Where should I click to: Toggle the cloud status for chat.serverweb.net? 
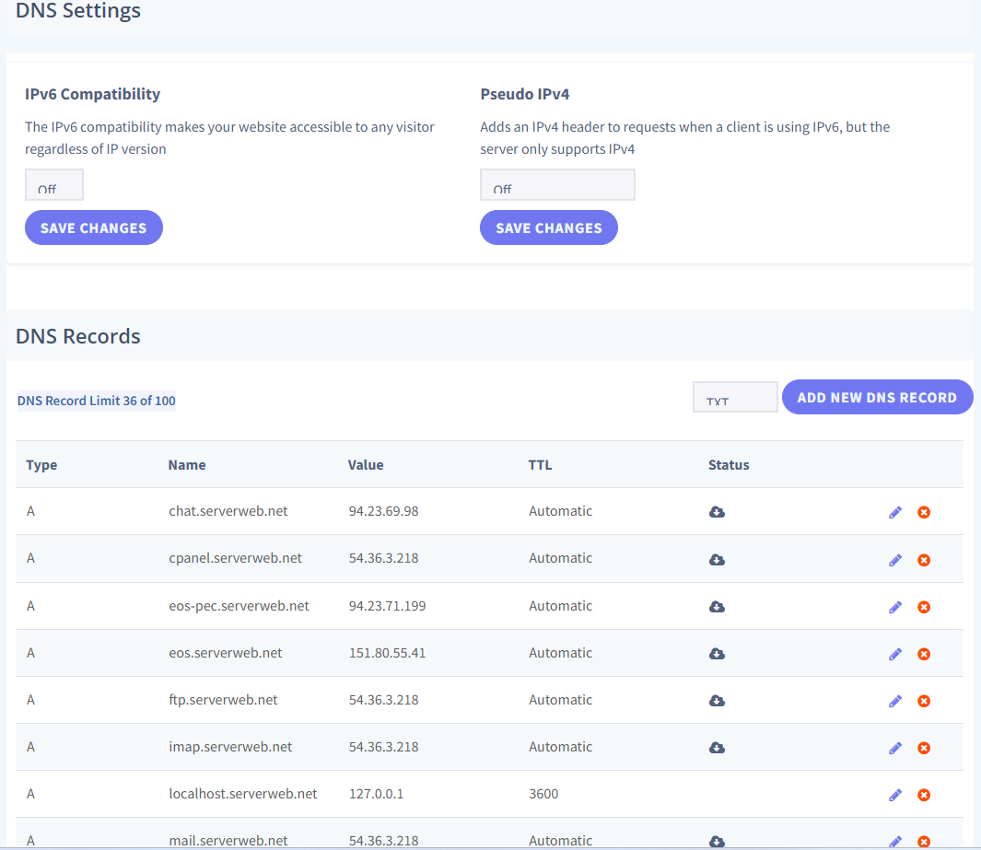[717, 512]
